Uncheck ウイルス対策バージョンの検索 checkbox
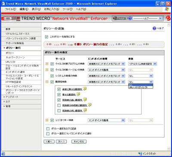Viewport: 172px width, 157px height. pos(52,70)
